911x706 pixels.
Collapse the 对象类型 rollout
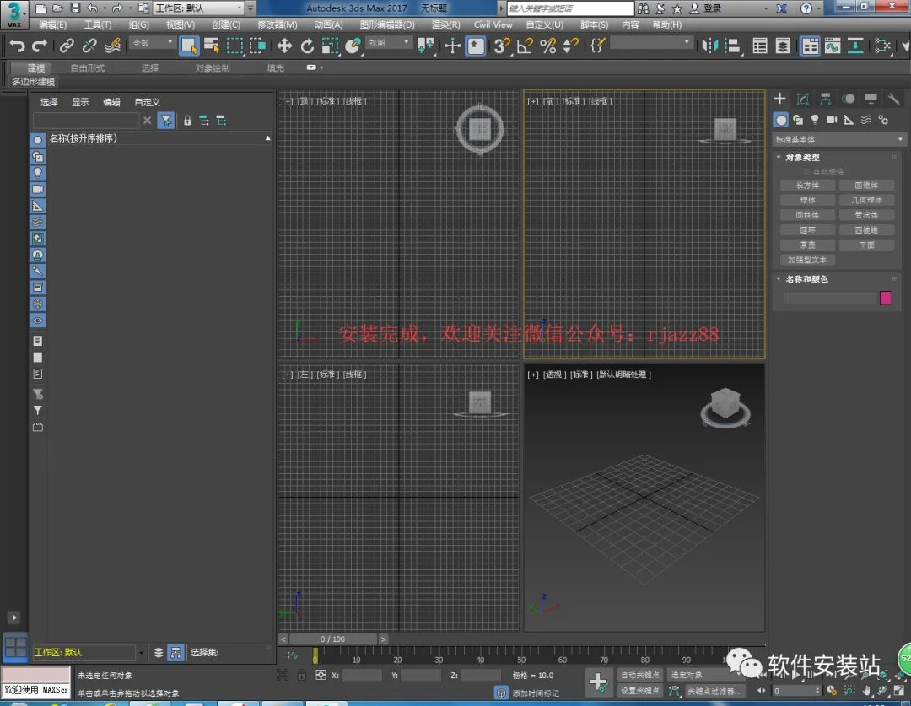coord(802,158)
